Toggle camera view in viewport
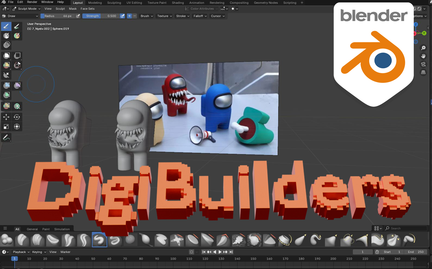Image resolution: width=432 pixels, height=269 pixels. (423, 64)
